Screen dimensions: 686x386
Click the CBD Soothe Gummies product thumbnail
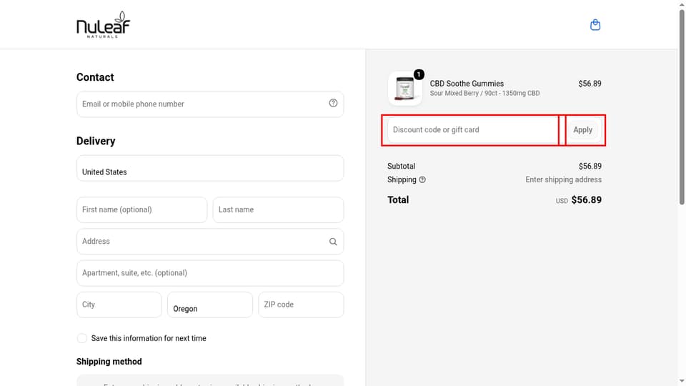(x=404, y=89)
